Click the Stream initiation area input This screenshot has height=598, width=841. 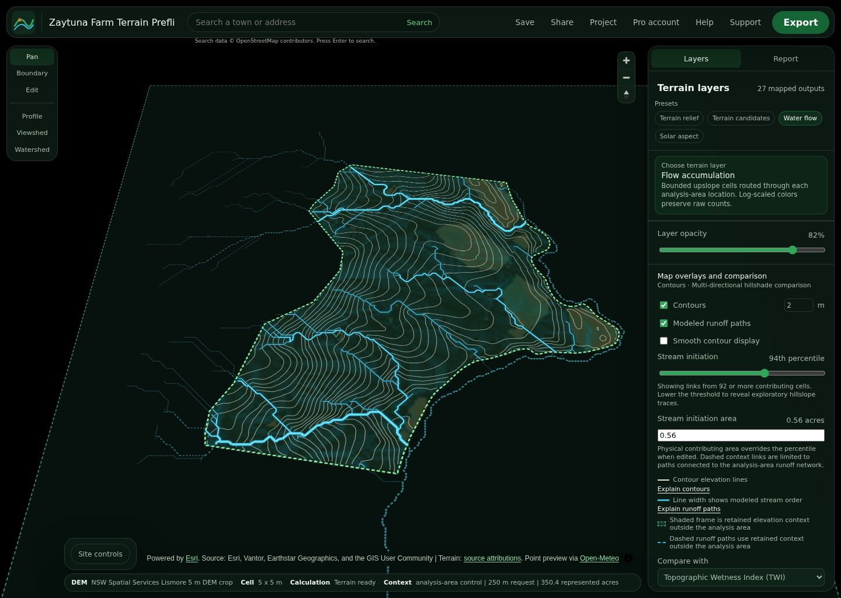pos(741,436)
